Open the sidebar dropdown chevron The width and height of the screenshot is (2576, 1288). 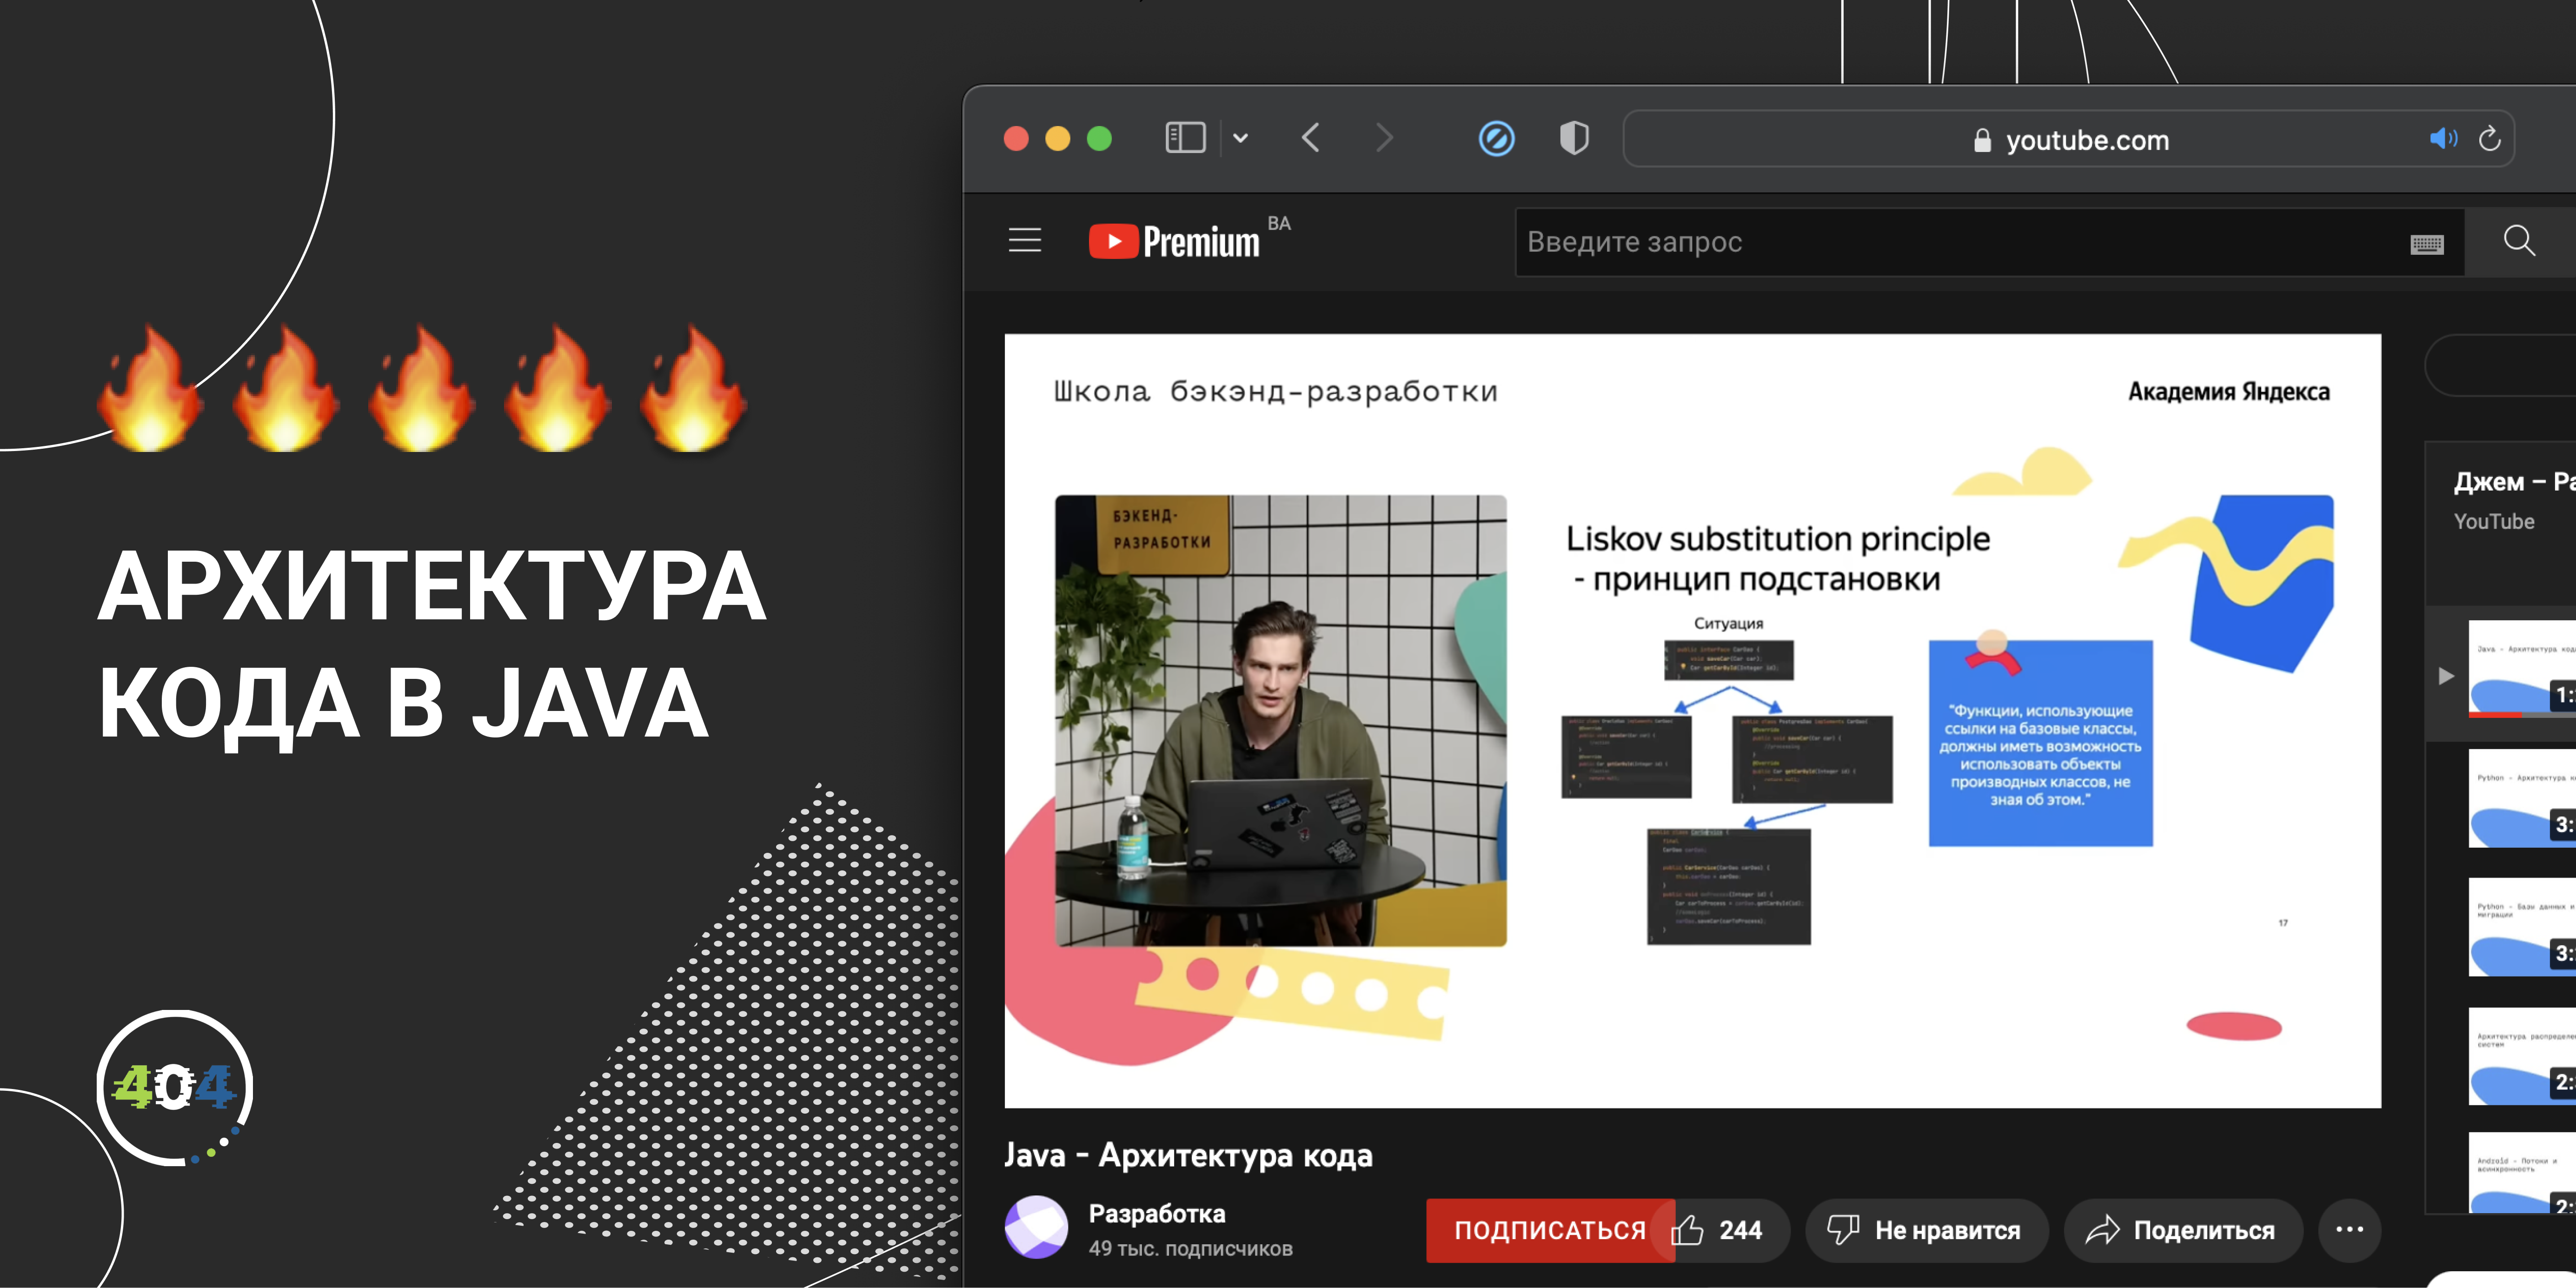(x=1240, y=138)
